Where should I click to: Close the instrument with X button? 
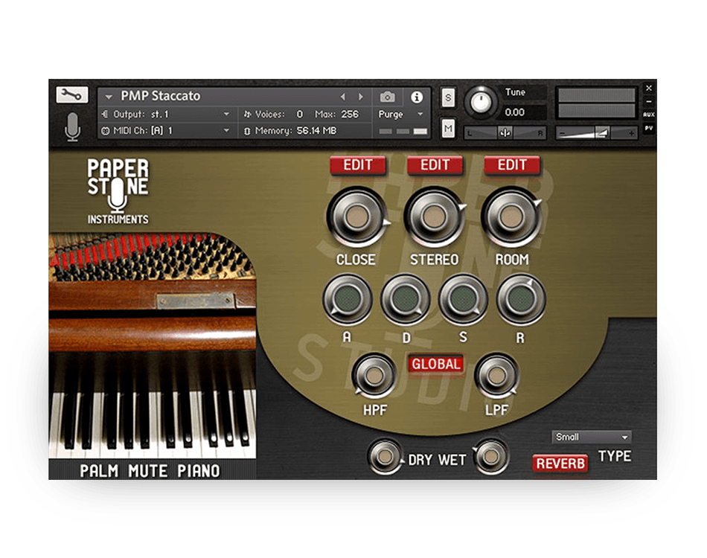648,88
